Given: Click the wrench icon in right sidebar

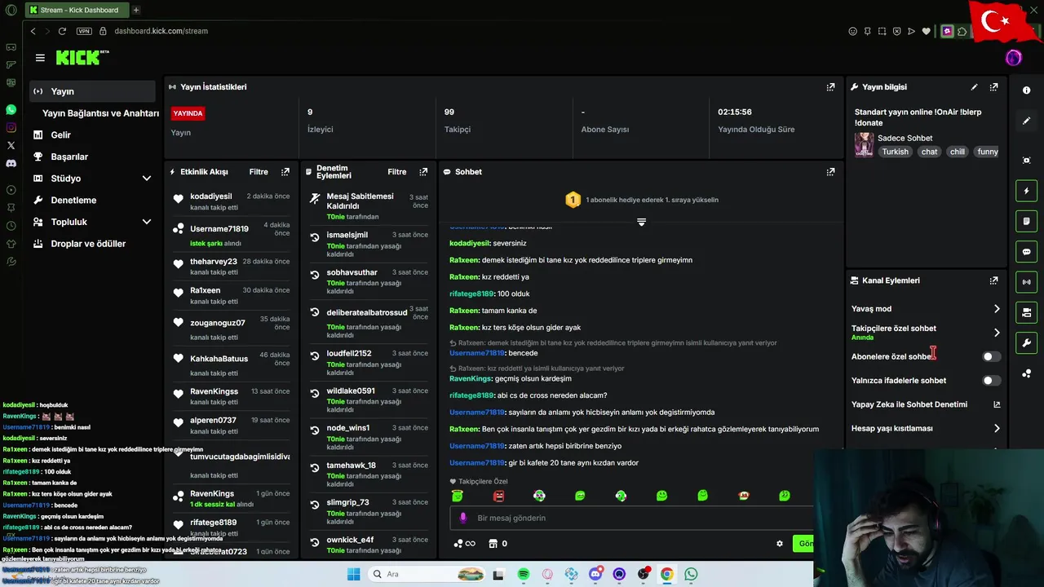Looking at the screenshot, I should 1027,342.
